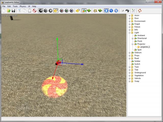Select projector_1 in the tree
The width and height of the screenshot is (163, 122).
(x=145, y=47)
